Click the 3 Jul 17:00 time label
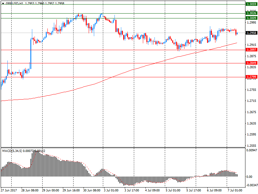 (x=132, y=190)
